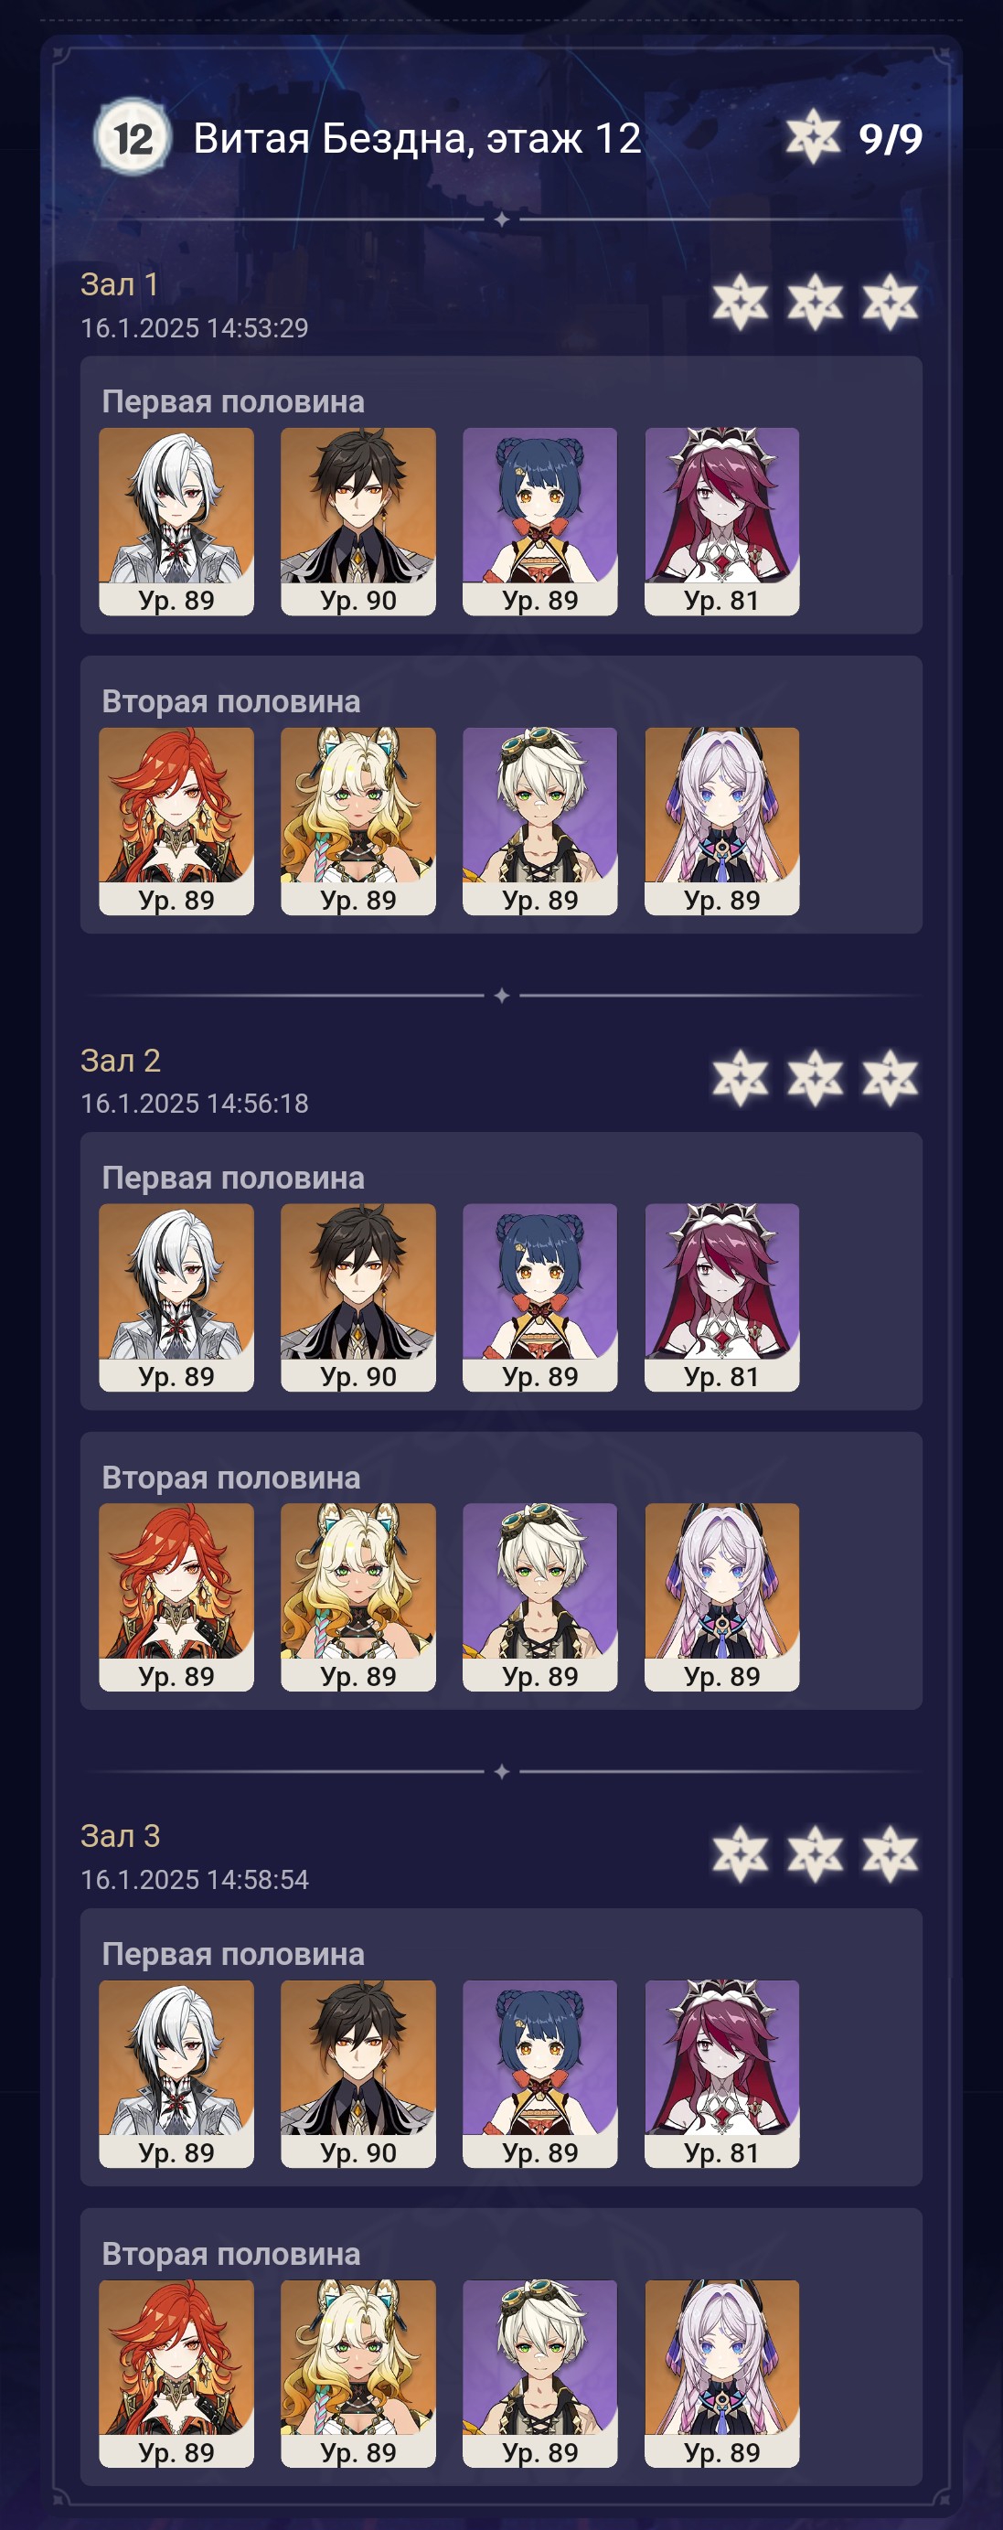This screenshot has width=1003, height=2530.
Task: Click blue-haired level 89 character in Зал 1
Action: coord(540,521)
